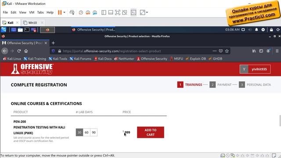The width and height of the screenshot is (281, 158).
Task: Click the Kali panel lock screen icon
Action: pyautogui.click(x=271, y=29)
